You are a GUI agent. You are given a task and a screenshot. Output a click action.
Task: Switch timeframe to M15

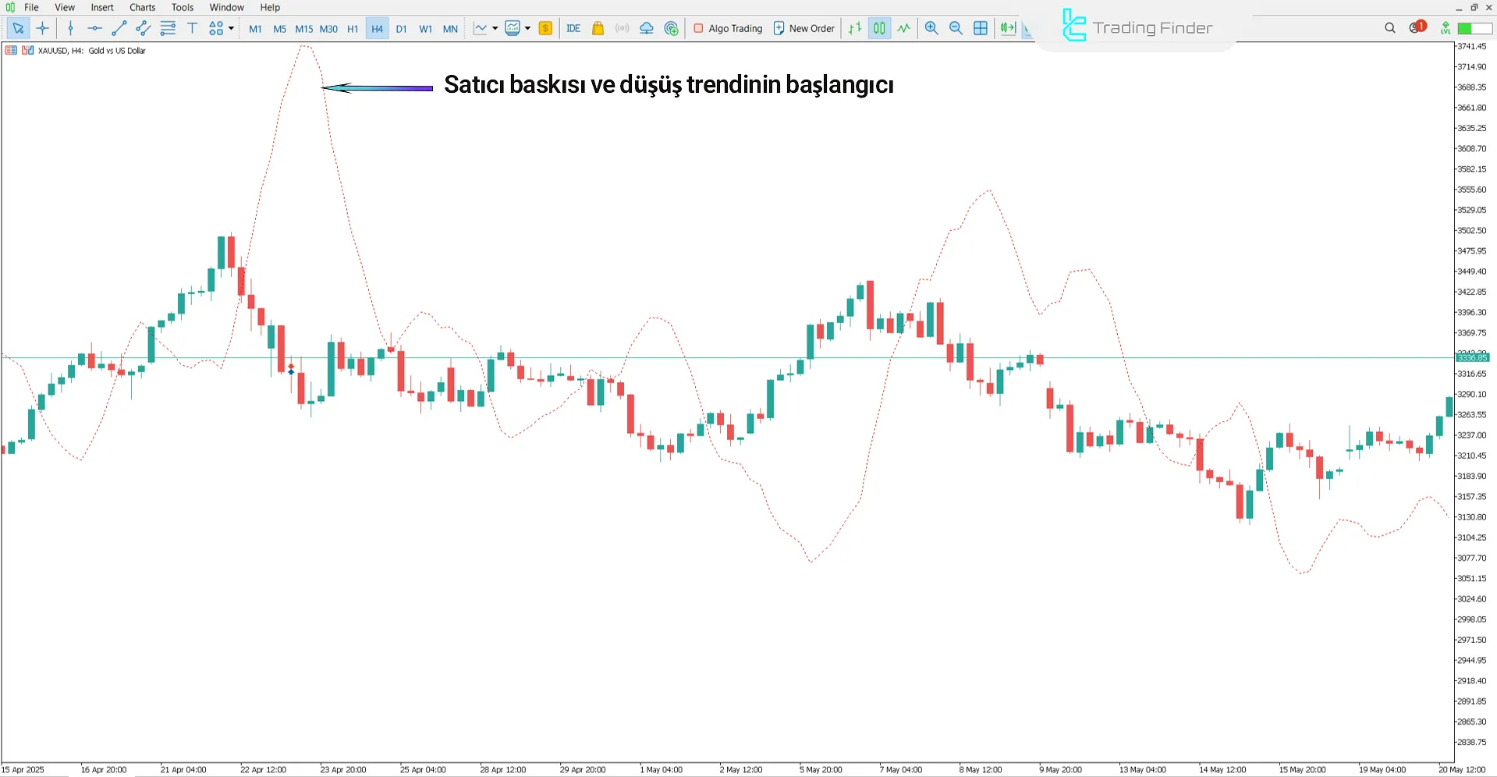tap(303, 28)
